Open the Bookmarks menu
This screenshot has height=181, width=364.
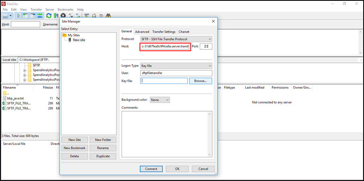pyautogui.click(x=66, y=10)
